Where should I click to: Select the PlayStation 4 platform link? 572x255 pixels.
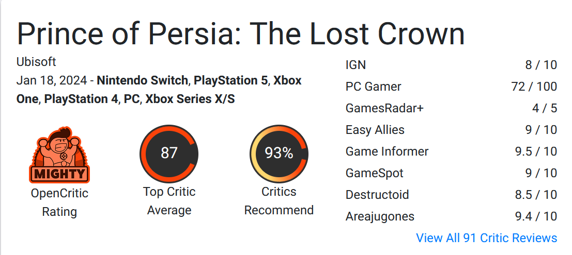coord(81,99)
